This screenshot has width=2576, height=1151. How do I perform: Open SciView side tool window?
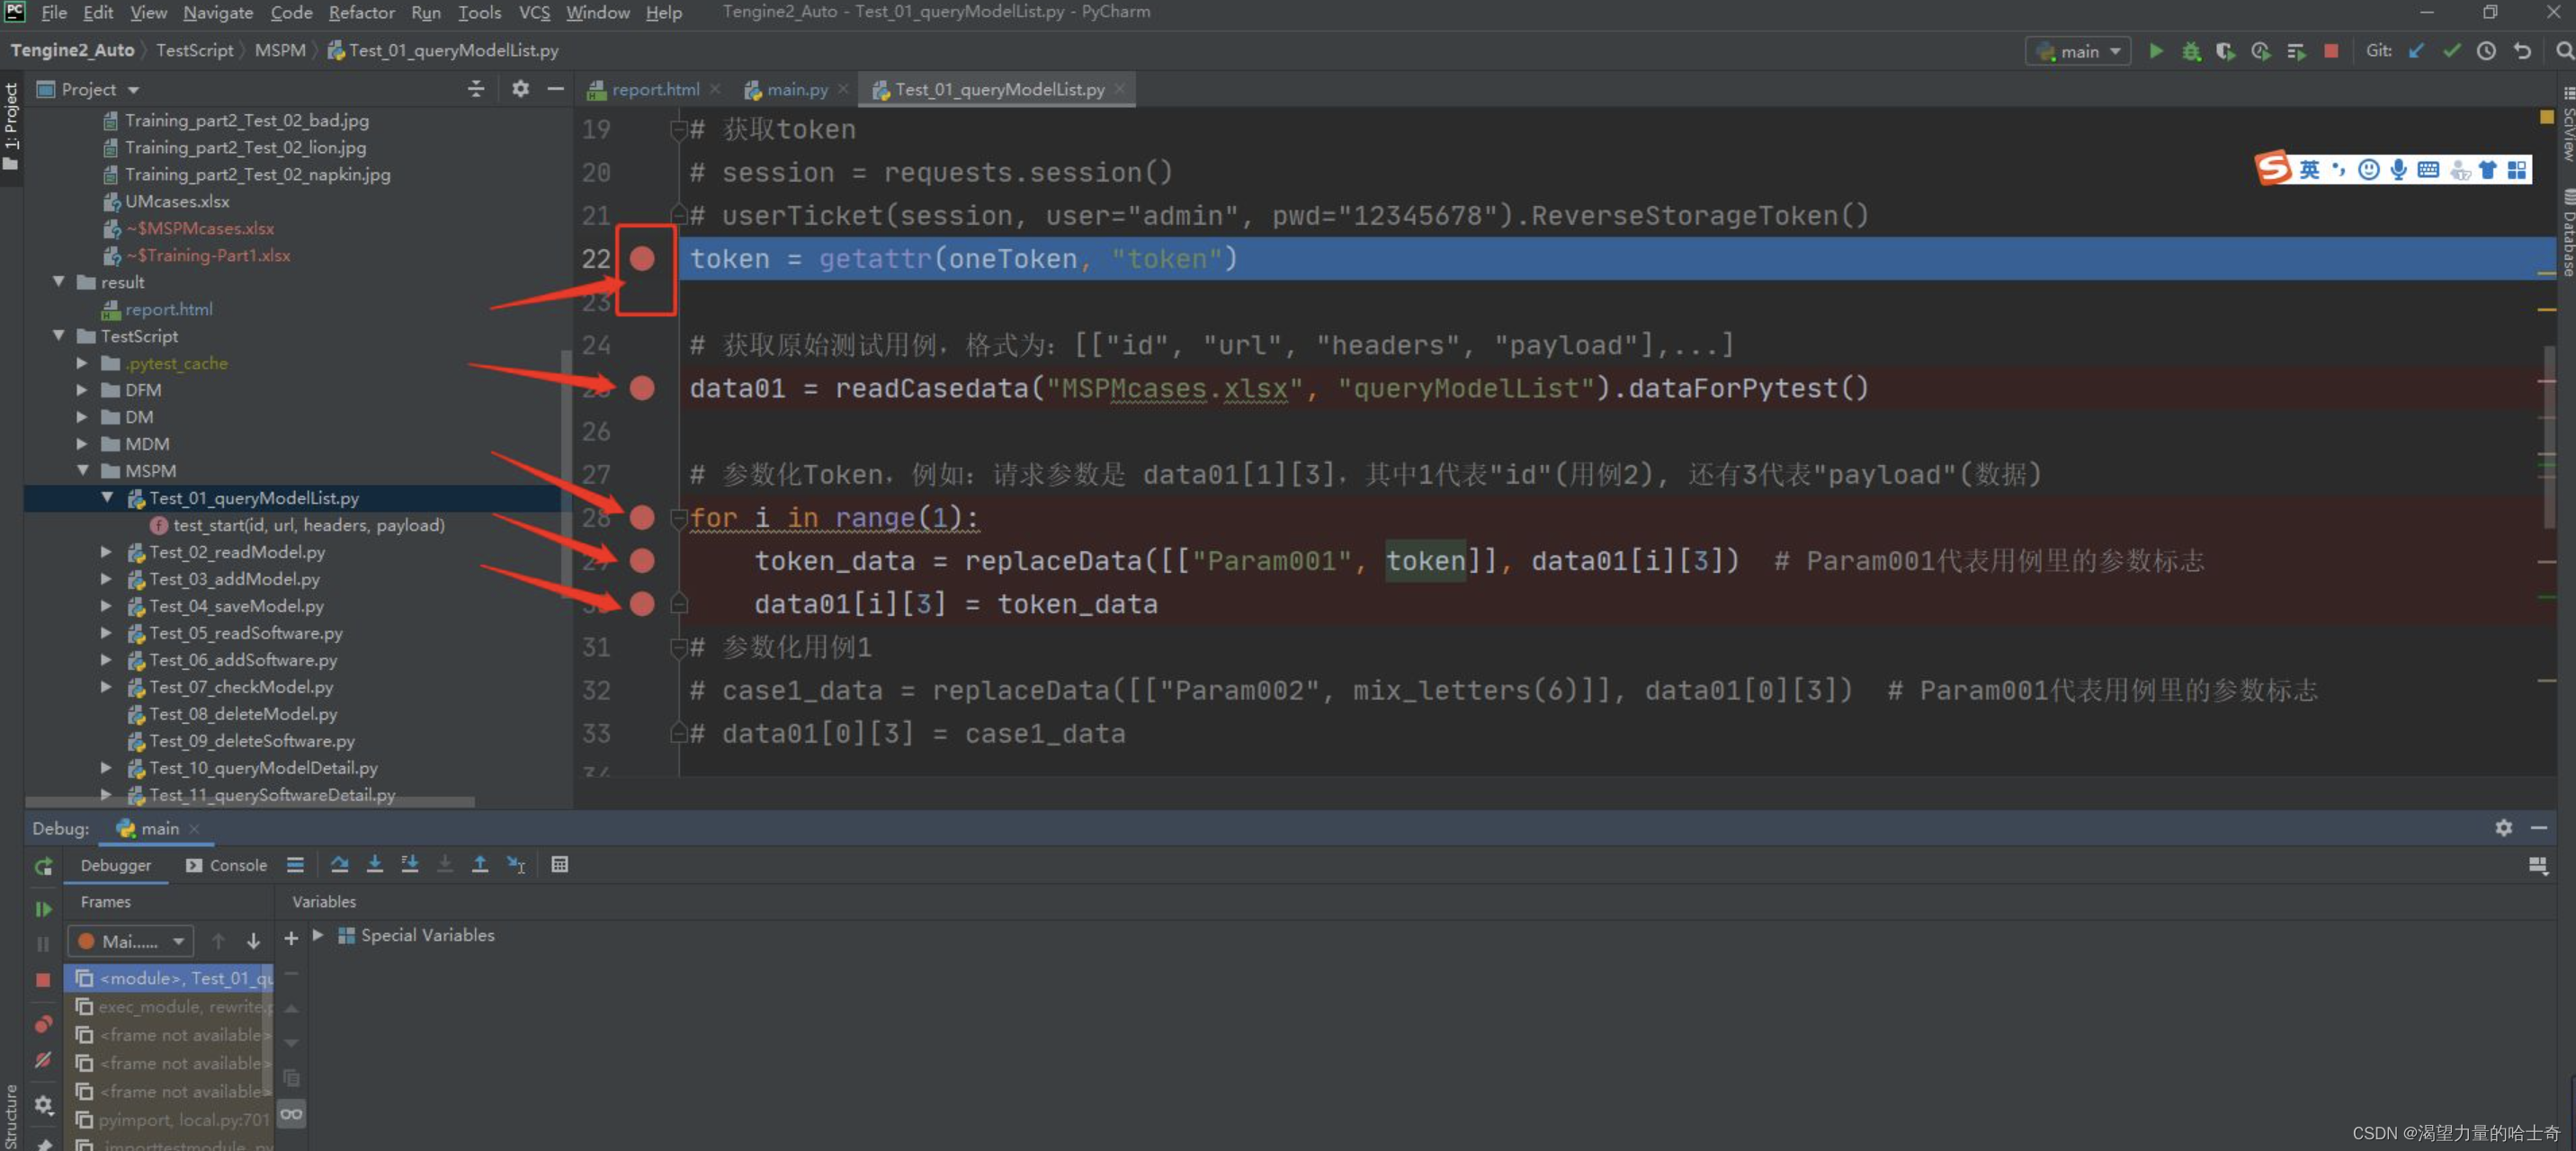[2566, 125]
